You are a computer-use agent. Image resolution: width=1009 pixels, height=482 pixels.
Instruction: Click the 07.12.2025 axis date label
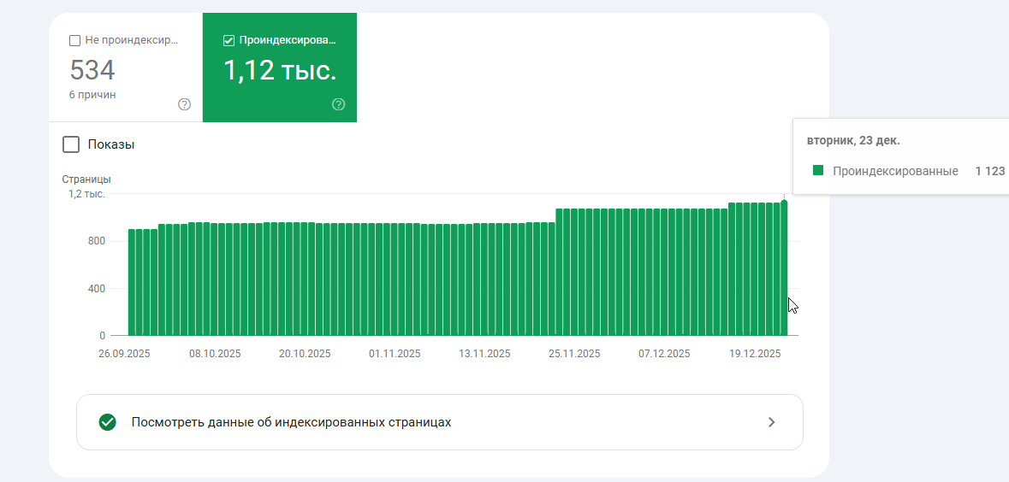pyautogui.click(x=664, y=354)
